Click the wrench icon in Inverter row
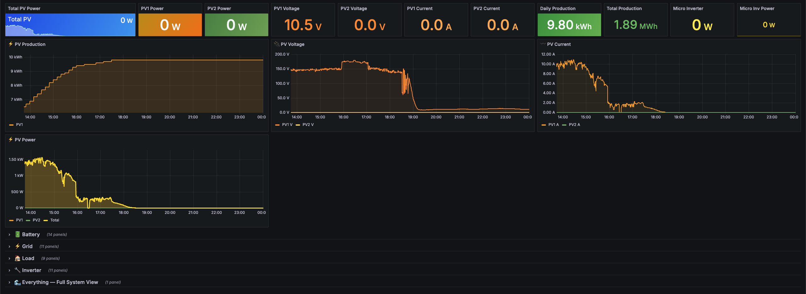 pyautogui.click(x=18, y=270)
